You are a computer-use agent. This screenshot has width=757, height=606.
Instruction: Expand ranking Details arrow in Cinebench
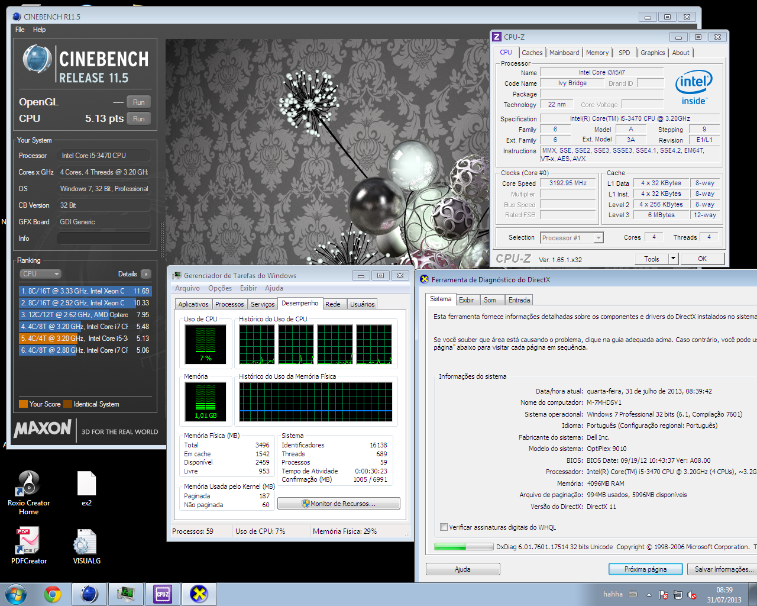(x=146, y=274)
